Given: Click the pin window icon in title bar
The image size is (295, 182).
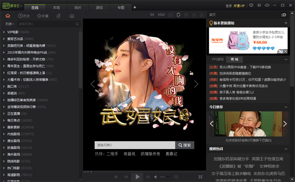Looking at the screenshot, I should [259, 5].
